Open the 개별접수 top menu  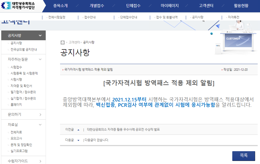pos(97,6)
